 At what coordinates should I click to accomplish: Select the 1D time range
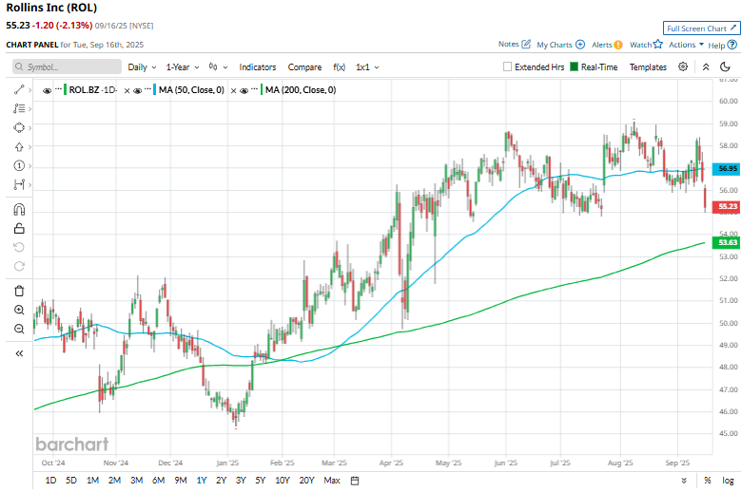(x=50, y=481)
